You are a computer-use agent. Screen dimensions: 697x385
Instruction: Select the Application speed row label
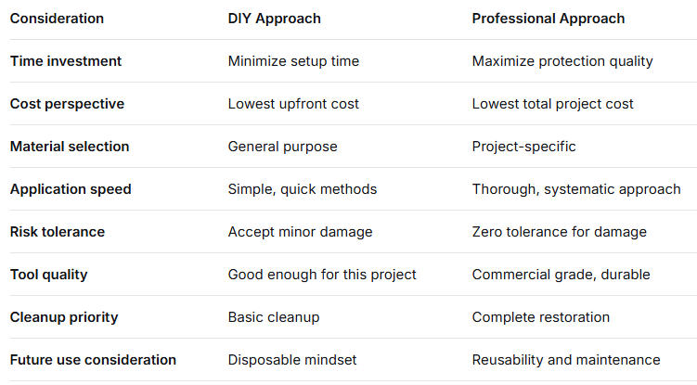tap(71, 189)
